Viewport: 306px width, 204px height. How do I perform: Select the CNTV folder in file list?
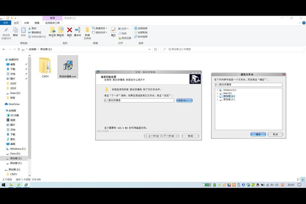pyautogui.click(x=45, y=67)
